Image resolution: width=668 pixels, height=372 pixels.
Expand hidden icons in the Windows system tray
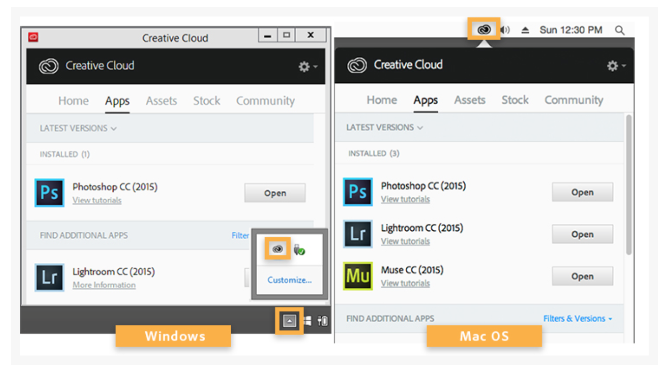(288, 321)
